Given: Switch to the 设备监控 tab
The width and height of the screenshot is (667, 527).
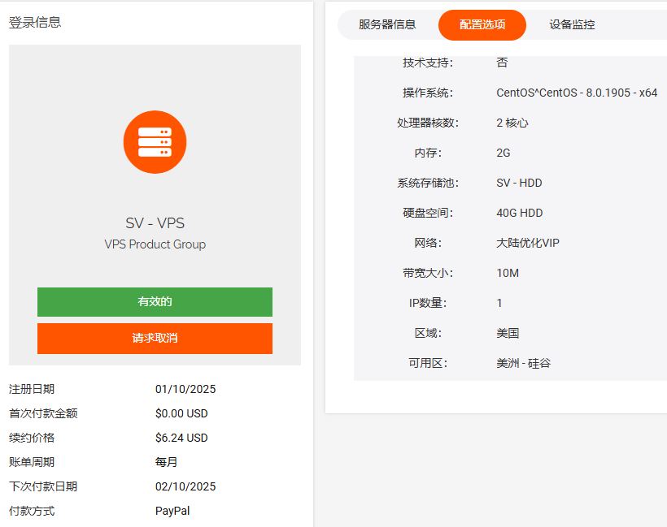Looking at the screenshot, I should [x=572, y=24].
